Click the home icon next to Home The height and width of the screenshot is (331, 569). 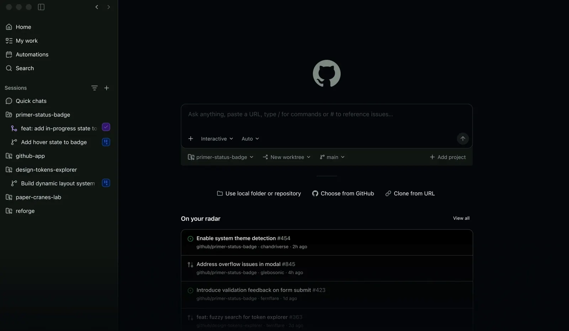tap(9, 27)
